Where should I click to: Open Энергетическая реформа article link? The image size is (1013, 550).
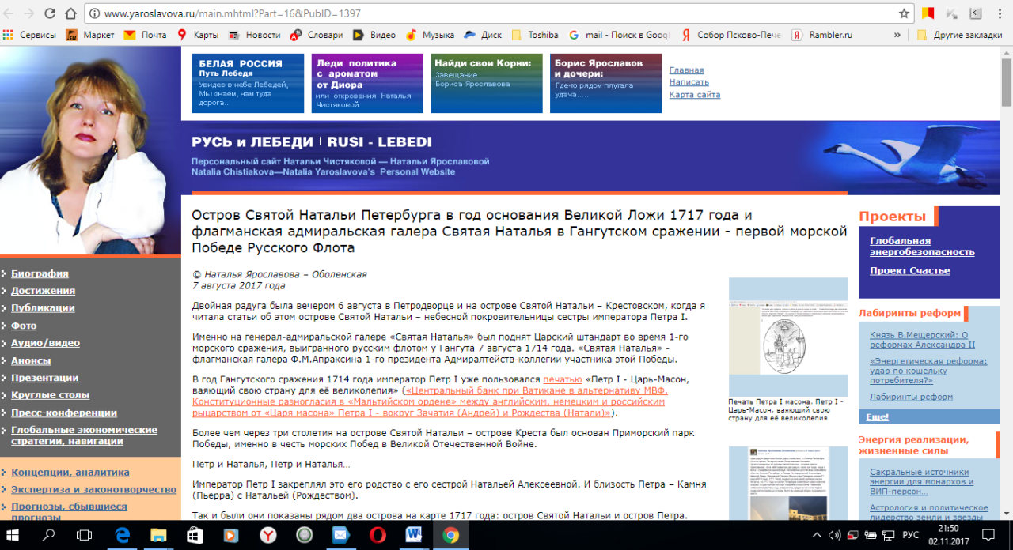[928, 371]
